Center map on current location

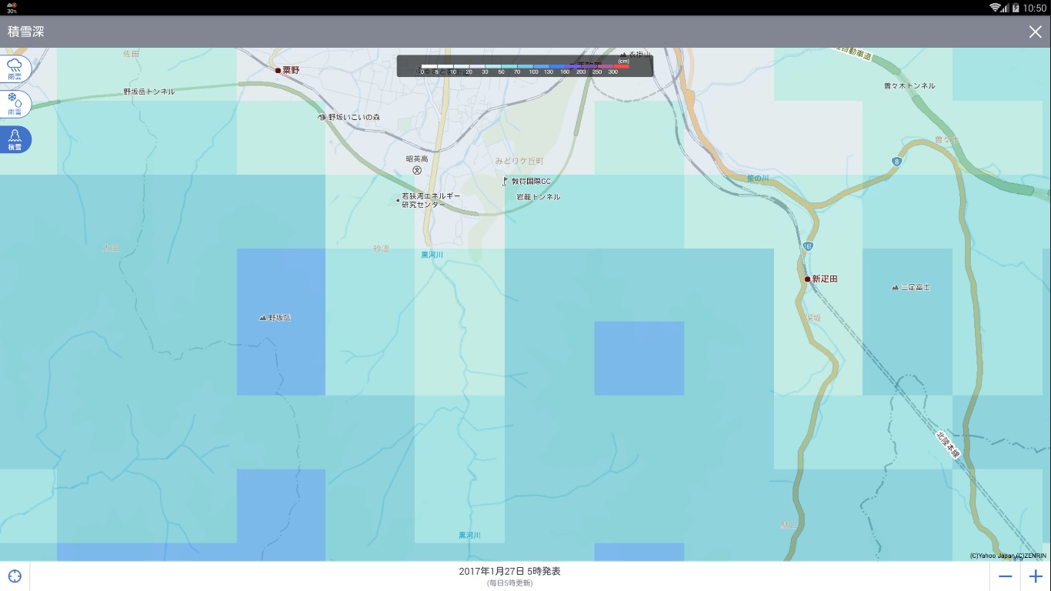pos(15,576)
